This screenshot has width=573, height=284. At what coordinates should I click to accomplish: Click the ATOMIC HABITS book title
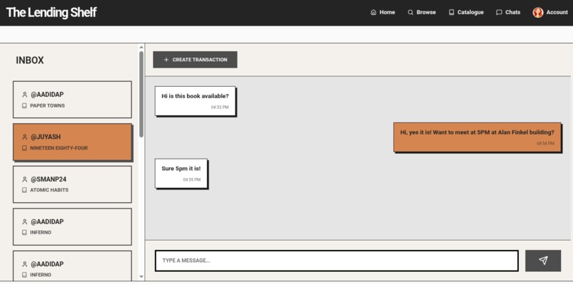point(49,190)
